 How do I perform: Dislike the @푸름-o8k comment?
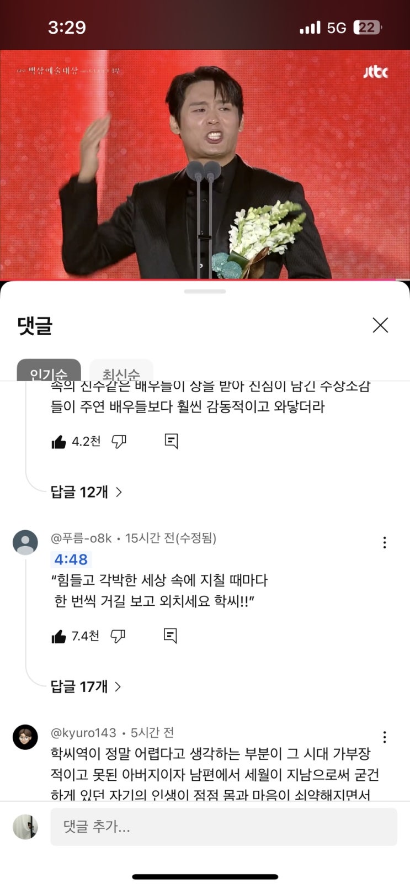[x=118, y=636]
